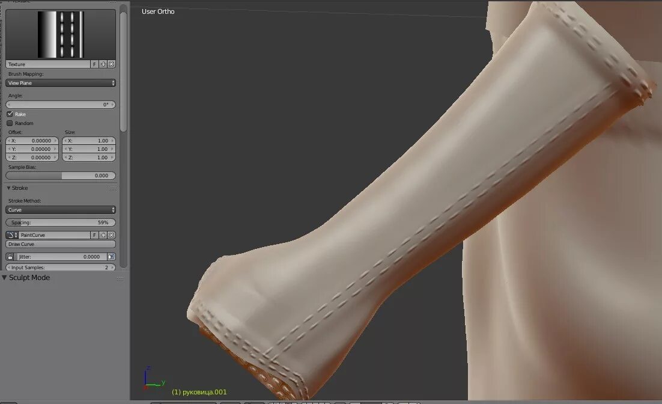This screenshot has height=404, width=662.
Task: Click the User Ortho view label
Action: click(158, 11)
